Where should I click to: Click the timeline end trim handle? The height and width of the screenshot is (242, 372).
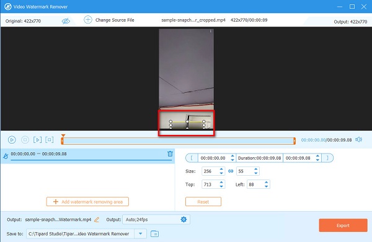pyautogui.click(x=294, y=141)
